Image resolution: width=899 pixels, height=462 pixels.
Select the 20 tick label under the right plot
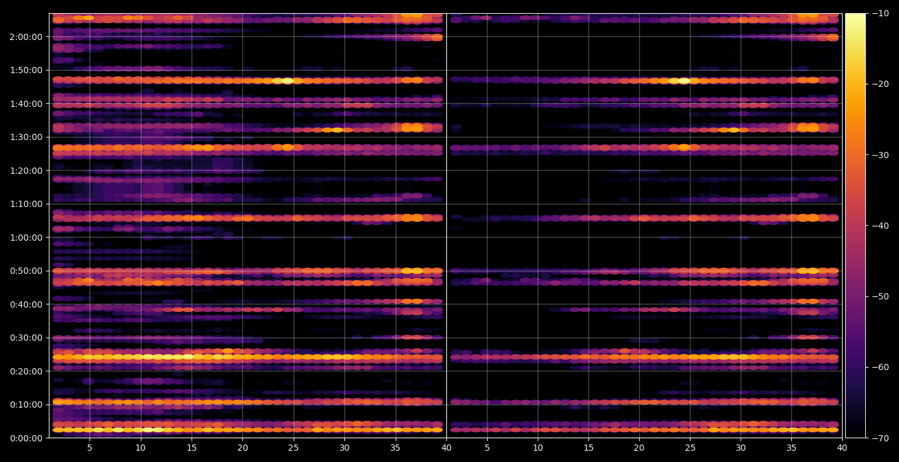click(639, 448)
